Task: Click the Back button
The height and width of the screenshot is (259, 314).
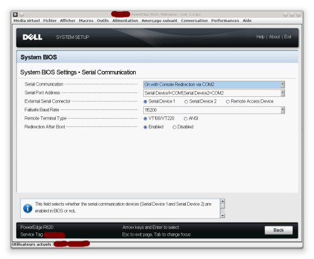Action: pos(279,230)
